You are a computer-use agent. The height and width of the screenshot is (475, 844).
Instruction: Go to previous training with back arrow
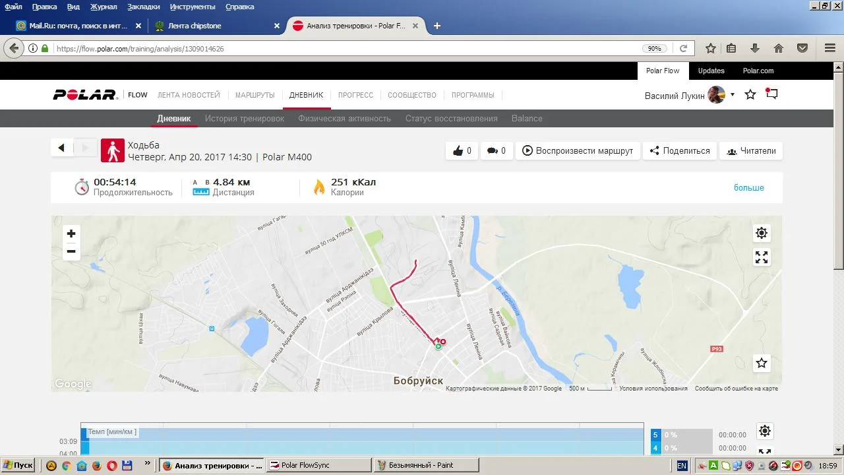[61, 148]
